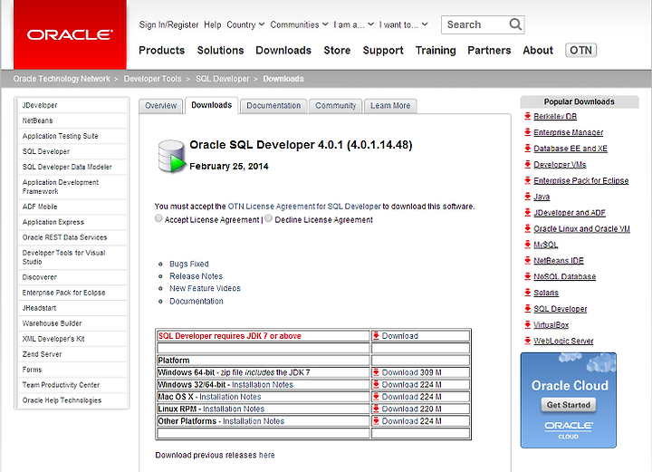
Task: Open the New Feature Videos link
Action: tap(205, 288)
